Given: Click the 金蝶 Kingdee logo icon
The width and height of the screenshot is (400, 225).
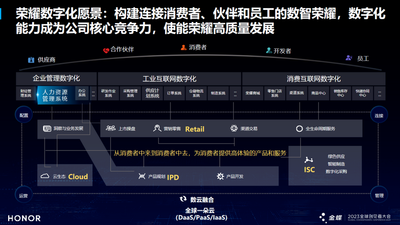Looking at the screenshot, I should [x=323, y=218].
